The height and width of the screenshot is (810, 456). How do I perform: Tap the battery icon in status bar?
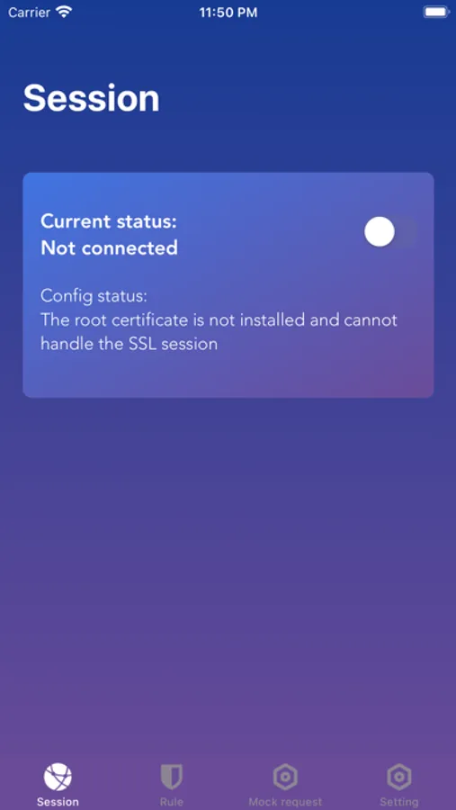pyautogui.click(x=436, y=13)
